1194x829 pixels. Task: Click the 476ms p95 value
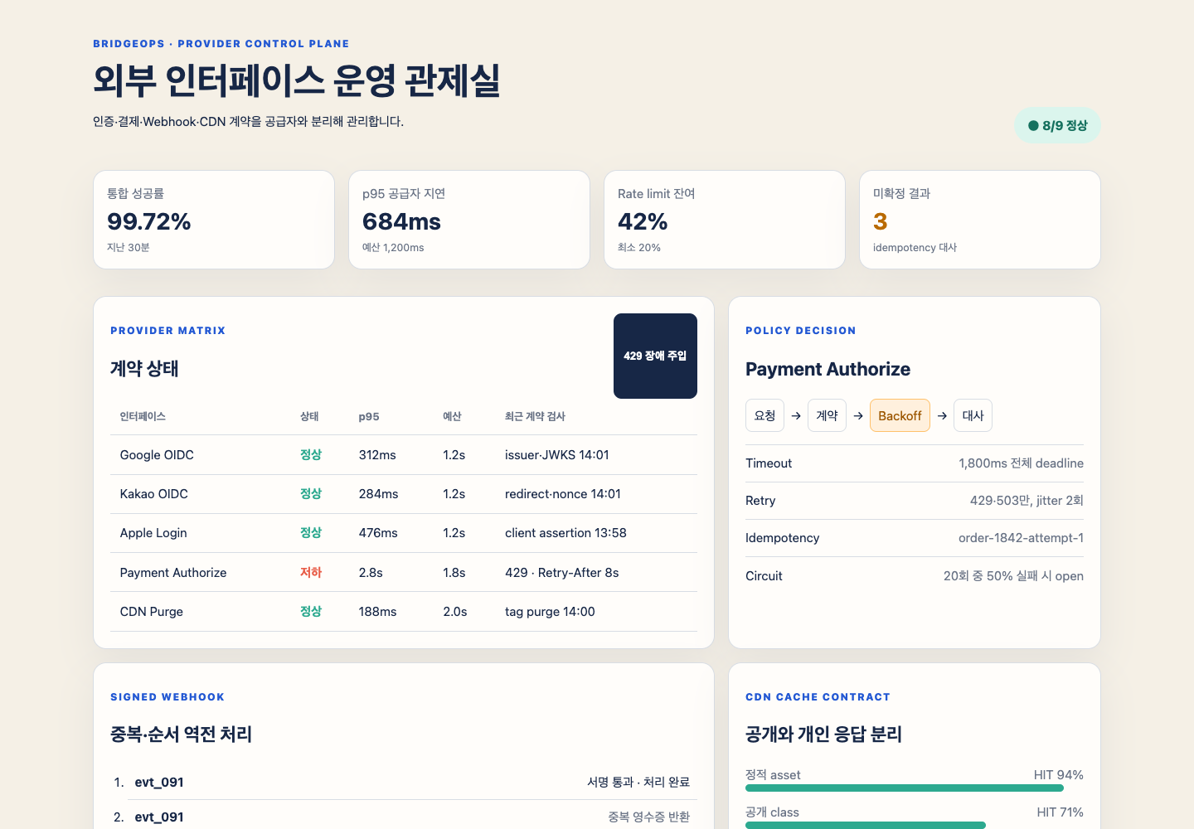click(x=378, y=533)
